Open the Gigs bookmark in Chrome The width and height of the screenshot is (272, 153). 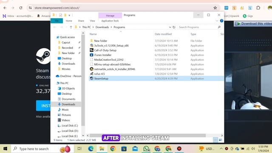(248, 16)
